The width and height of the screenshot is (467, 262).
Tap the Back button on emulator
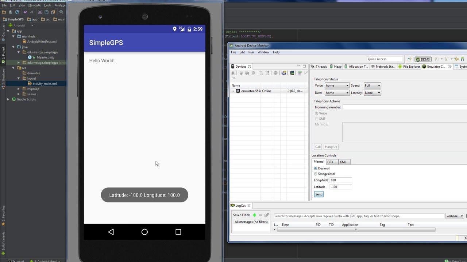(x=111, y=232)
